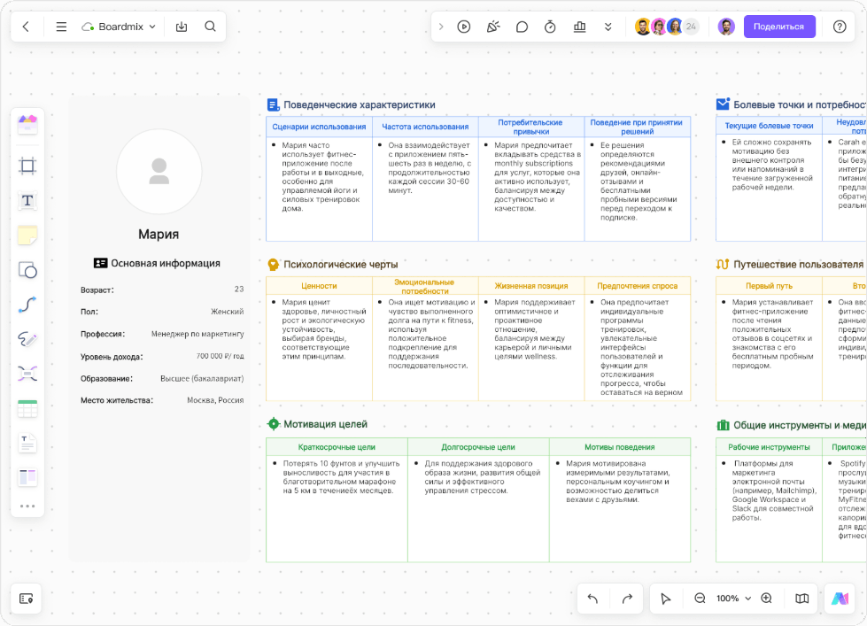The height and width of the screenshot is (626, 867).
Task: Select the Текущие болевые точки header
Action: [769, 126]
